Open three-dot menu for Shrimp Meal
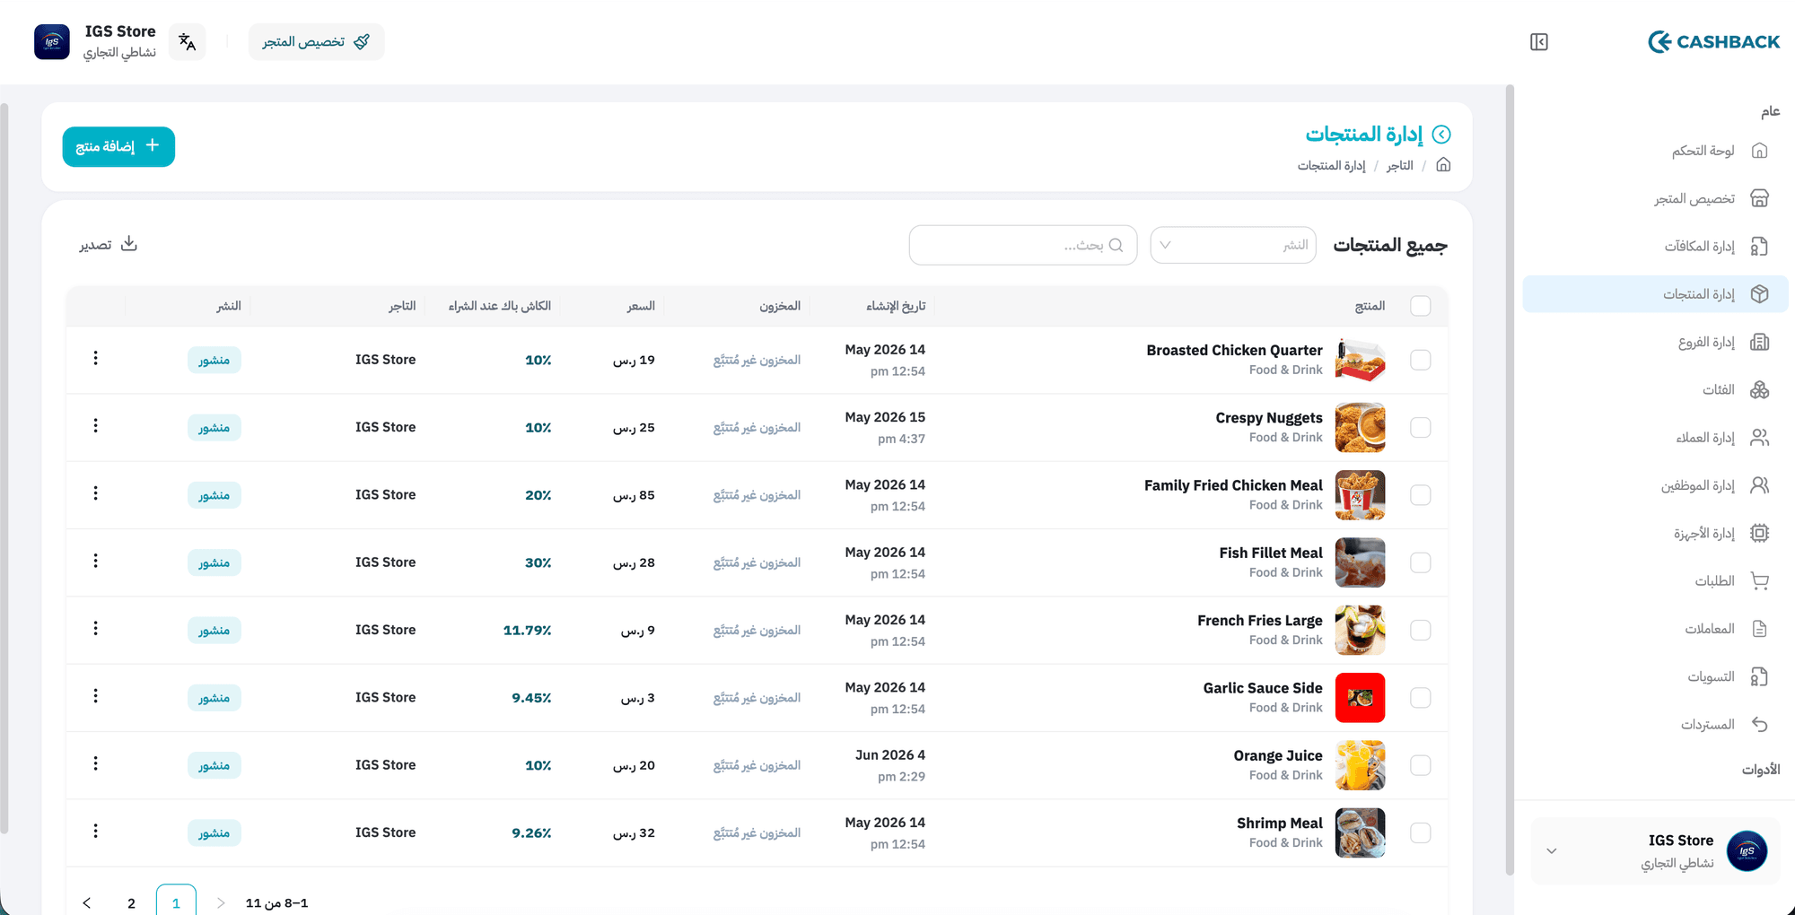Viewport: 1795px width, 915px height. tap(95, 832)
